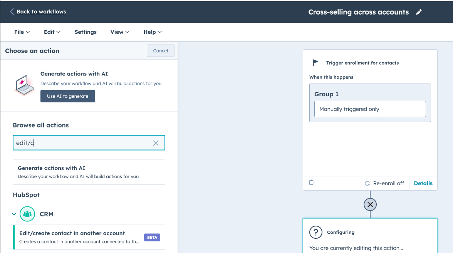Open the Help menu
Screen dimensions: 453x253
[153, 32]
